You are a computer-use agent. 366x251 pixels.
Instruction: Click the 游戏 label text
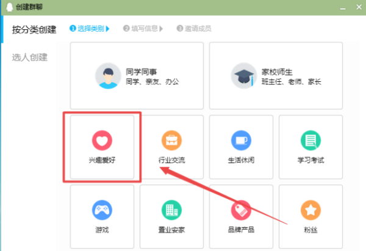[102, 230]
